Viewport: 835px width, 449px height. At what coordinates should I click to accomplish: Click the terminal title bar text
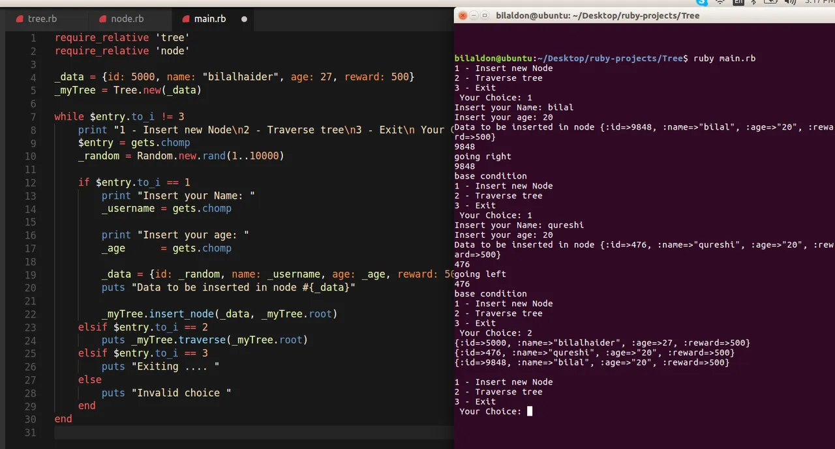point(598,16)
